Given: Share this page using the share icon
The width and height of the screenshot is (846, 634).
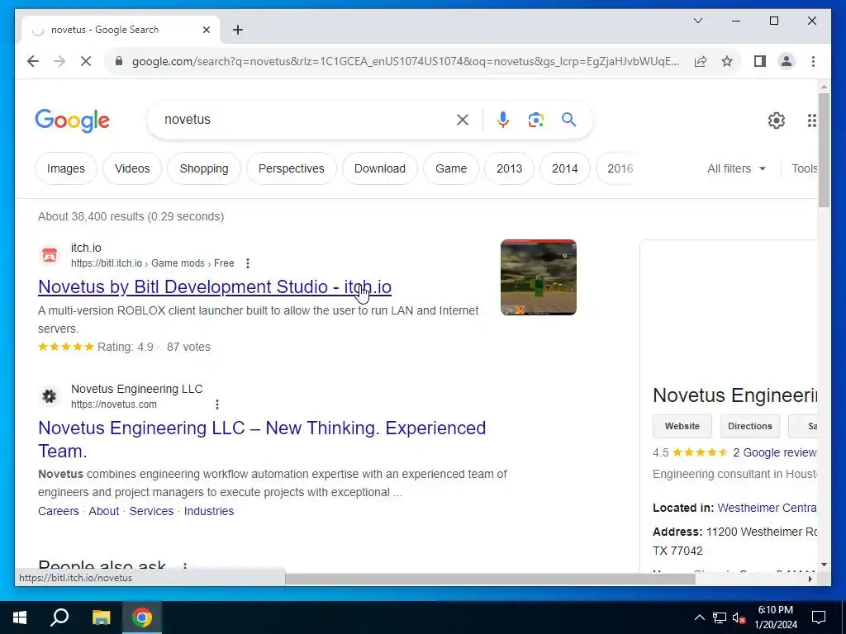Looking at the screenshot, I should pos(701,61).
